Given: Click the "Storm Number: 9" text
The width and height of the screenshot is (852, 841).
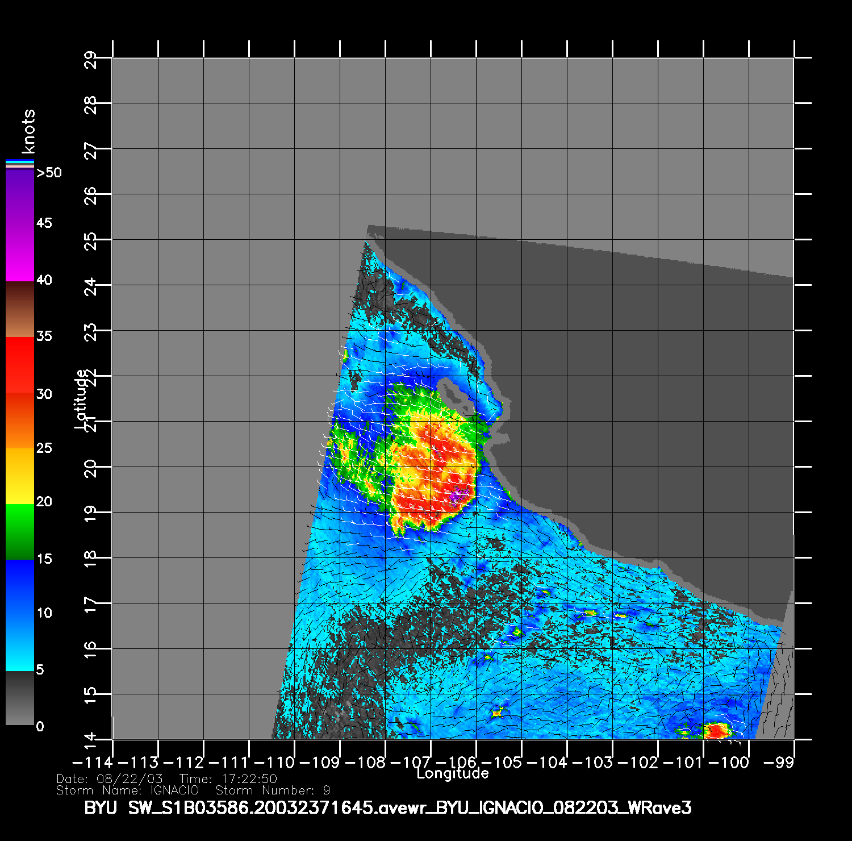Looking at the screenshot, I should click(x=273, y=790).
